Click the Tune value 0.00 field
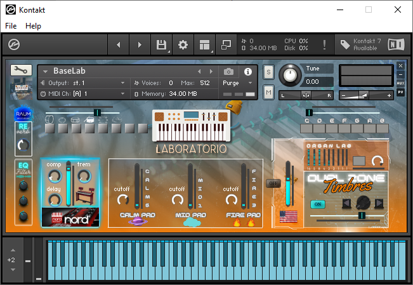This screenshot has width=413, height=285. 318,82
